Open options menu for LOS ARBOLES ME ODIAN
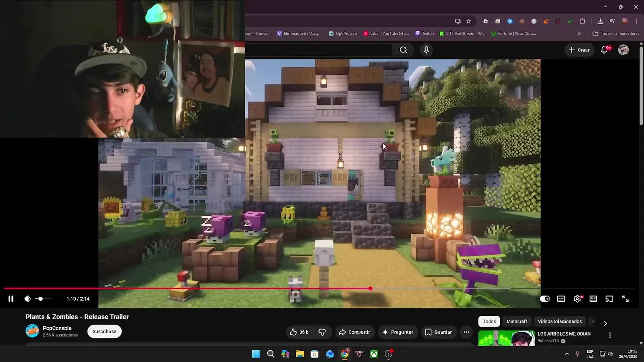 [x=610, y=335]
